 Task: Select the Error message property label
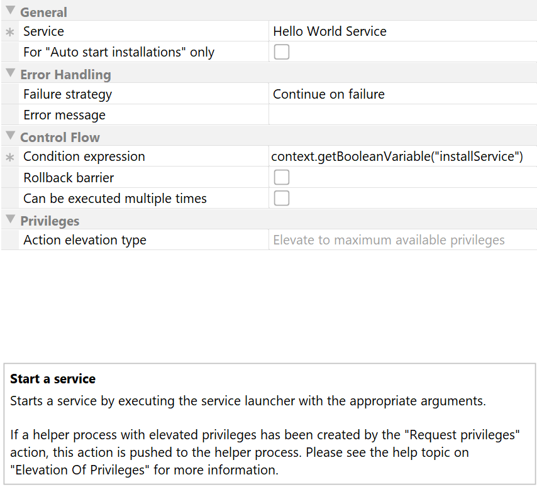(x=65, y=115)
